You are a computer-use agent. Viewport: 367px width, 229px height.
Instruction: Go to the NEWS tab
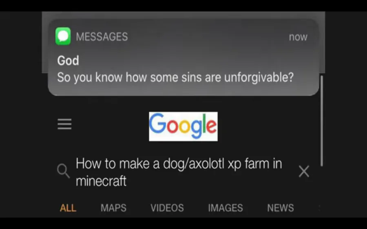point(281,208)
